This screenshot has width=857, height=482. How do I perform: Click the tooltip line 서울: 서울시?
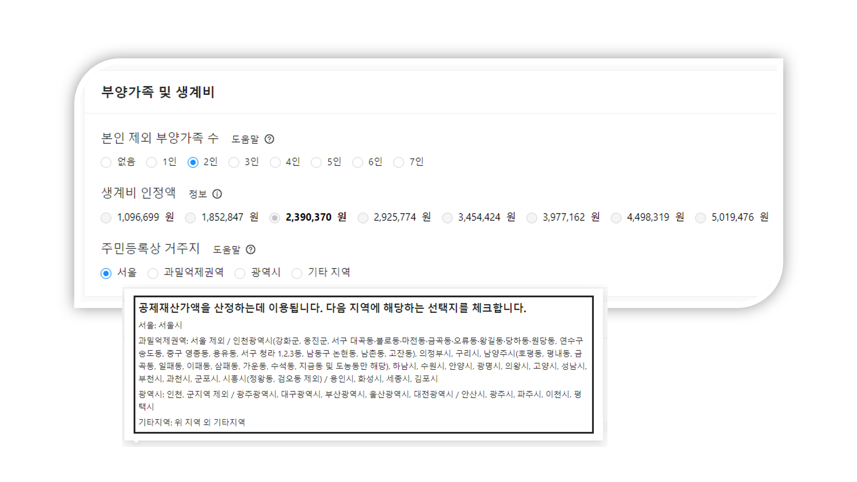pos(160,325)
